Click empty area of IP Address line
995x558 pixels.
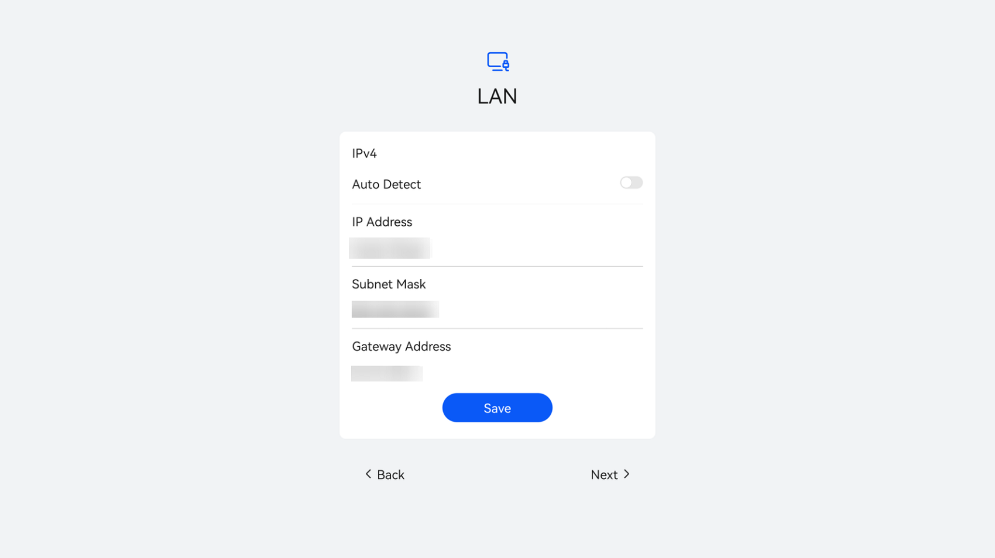(537, 248)
